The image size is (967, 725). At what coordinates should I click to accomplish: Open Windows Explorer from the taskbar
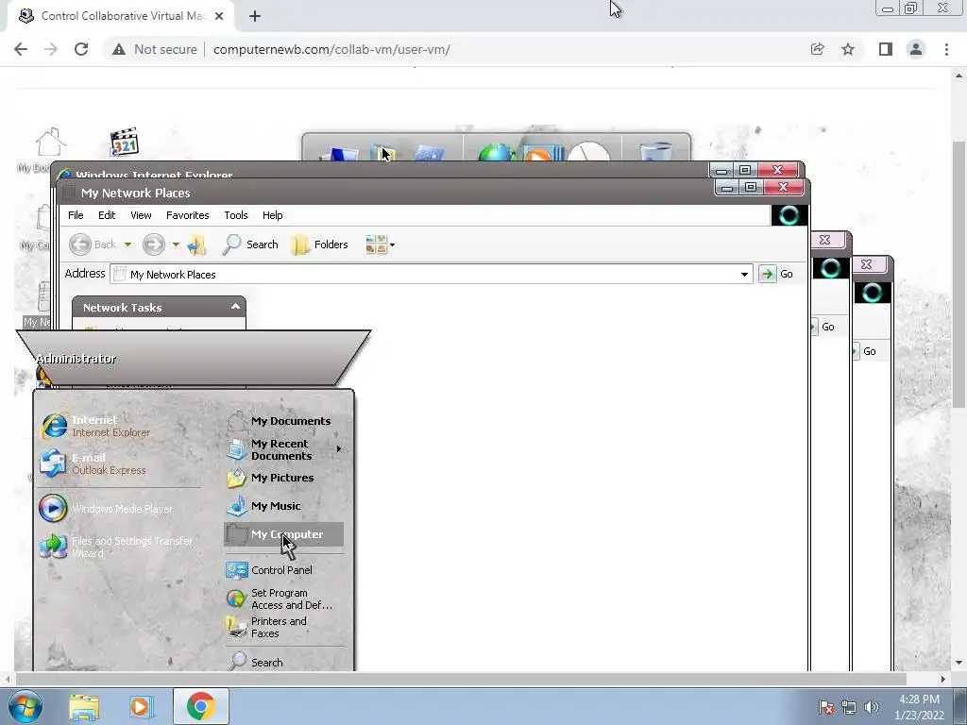coord(84,706)
